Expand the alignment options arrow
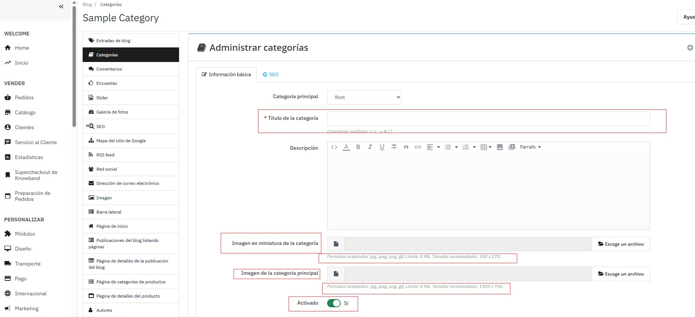 [439, 147]
